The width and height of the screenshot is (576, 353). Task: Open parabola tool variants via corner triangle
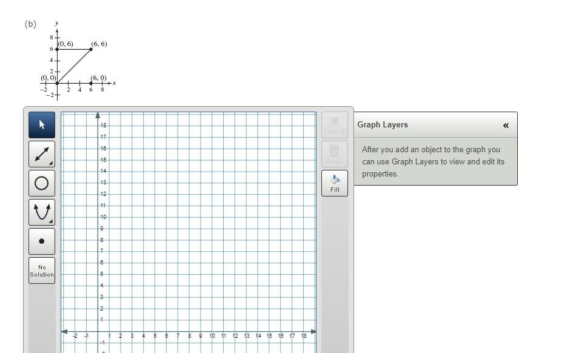[x=51, y=221]
